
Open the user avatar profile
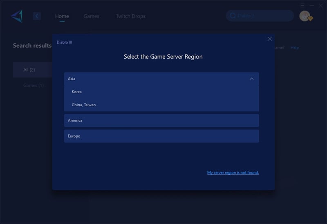(306, 16)
